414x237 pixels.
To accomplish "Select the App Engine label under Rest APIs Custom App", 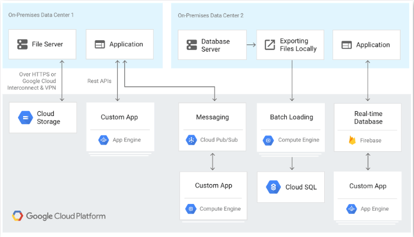I will tap(127, 140).
